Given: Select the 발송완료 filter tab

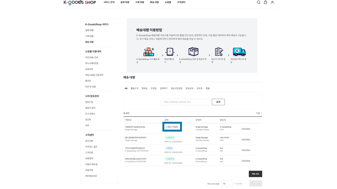Looking at the screenshot, I should 189,88.
